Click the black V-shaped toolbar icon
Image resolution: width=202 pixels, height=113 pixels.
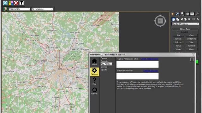click(21, 3)
